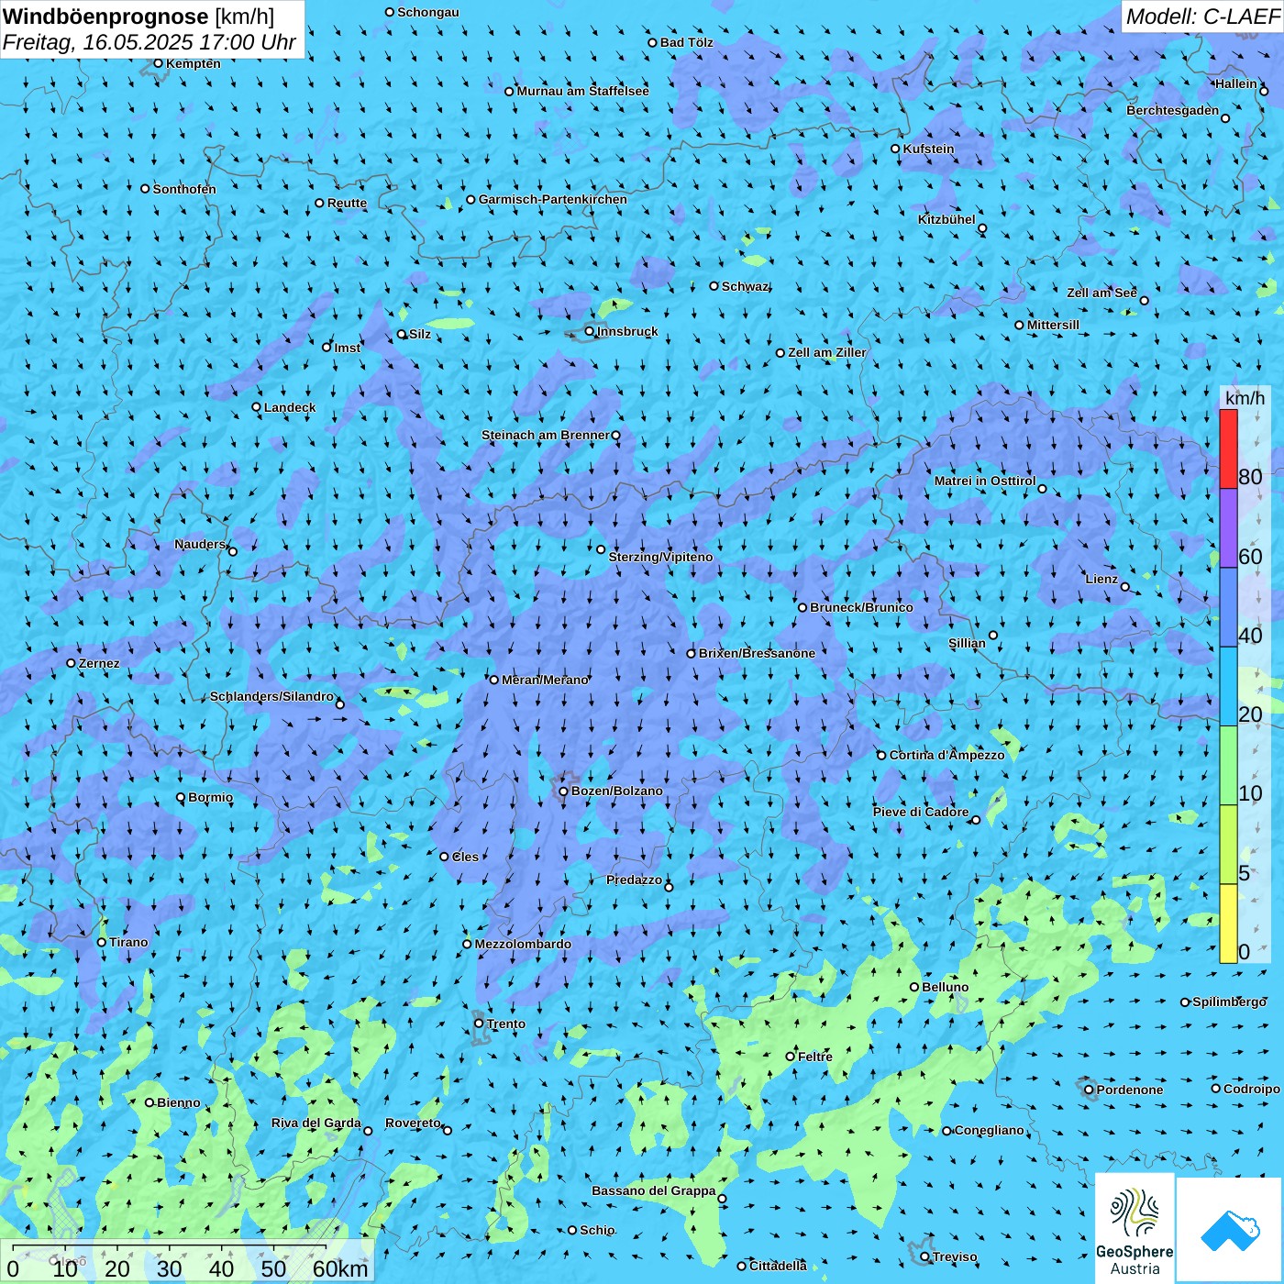Image resolution: width=1284 pixels, height=1284 pixels.
Task: Click the Bozen/Bolzano city marker
Action: coord(564,791)
